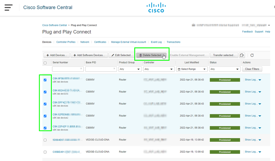Image resolution: width=275 pixels, height=161 pixels.
Task: Open the Status filter dropdown
Action: point(225,69)
